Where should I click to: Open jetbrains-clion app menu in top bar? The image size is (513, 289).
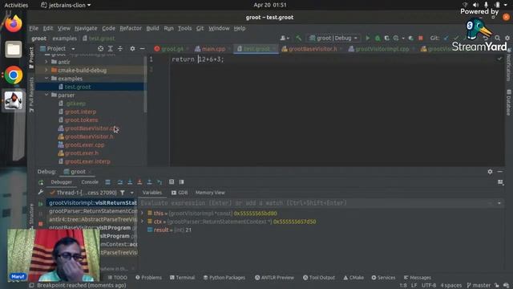(x=66, y=6)
